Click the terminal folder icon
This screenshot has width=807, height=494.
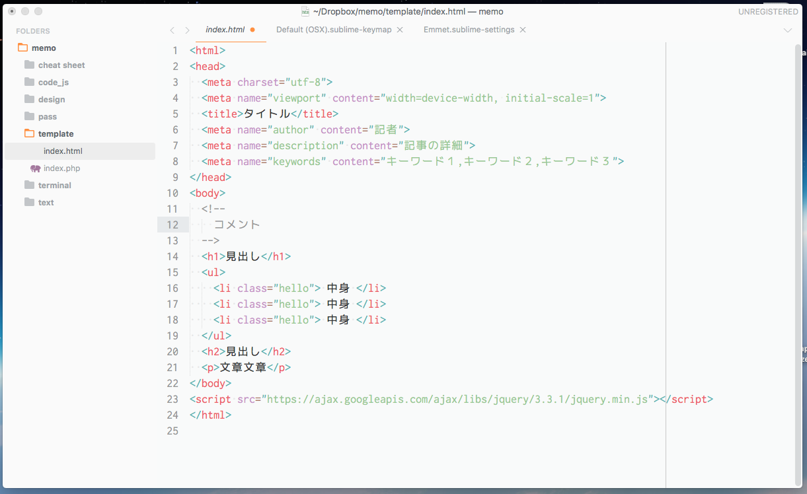pyautogui.click(x=28, y=185)
